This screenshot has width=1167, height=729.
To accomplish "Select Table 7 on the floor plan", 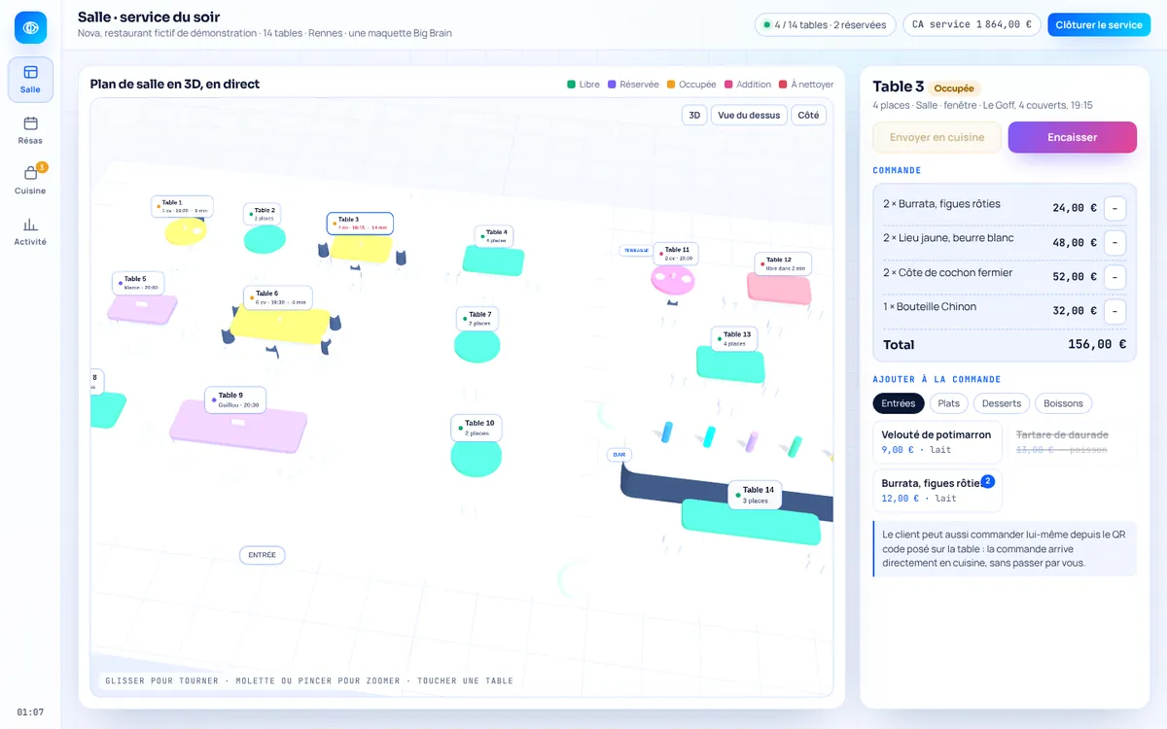I will click(x=477, y=318).
